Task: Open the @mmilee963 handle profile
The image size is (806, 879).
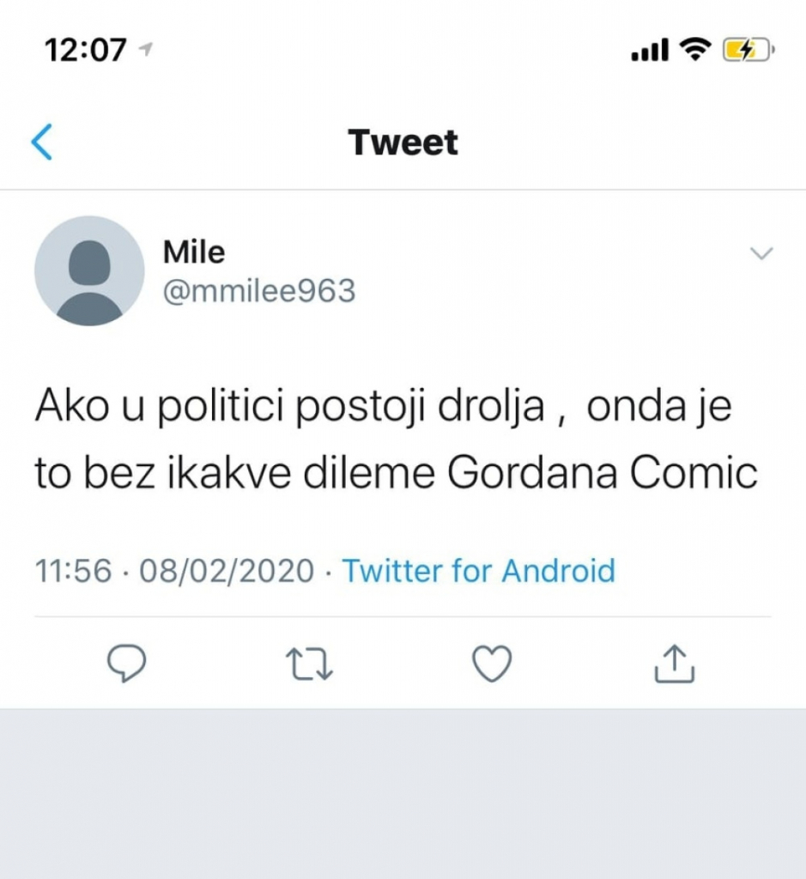Action: [x=258, y=292]
